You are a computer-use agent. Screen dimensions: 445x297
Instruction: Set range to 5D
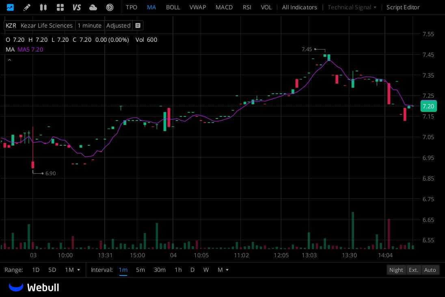pos(52,270)
